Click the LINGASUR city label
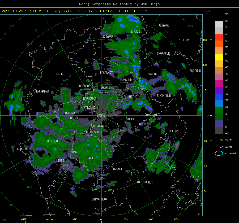The image size is (239, 223). 151,74
